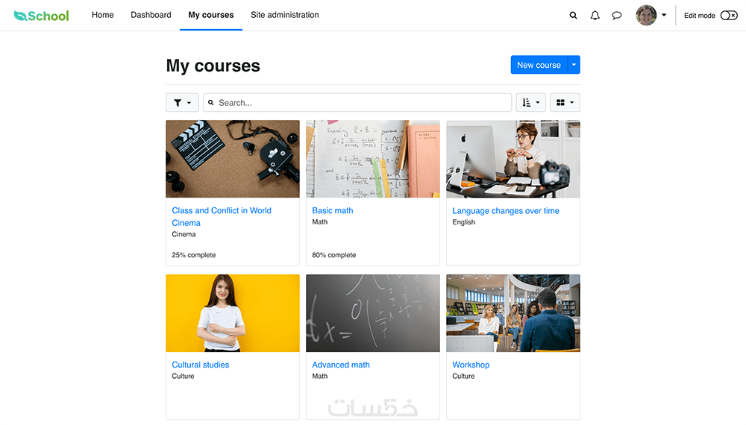The height and width of the screenshot is (425, 746).
Task: Click the Advanced math chalkboard image
Action: coord(373,313)
